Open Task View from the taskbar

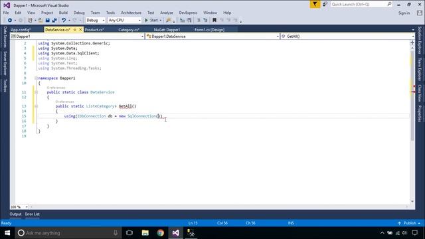pos(129,233)
